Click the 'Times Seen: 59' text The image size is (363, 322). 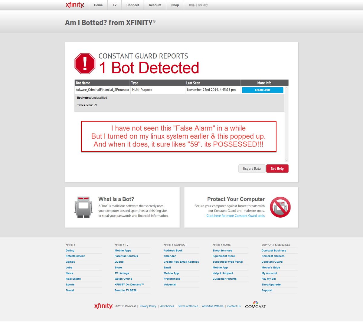pos(87,105)
